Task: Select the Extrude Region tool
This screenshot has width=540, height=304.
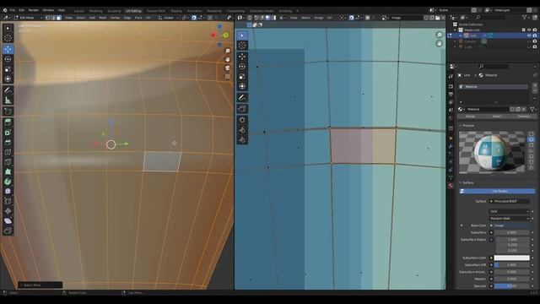Action: coord(8,122)
